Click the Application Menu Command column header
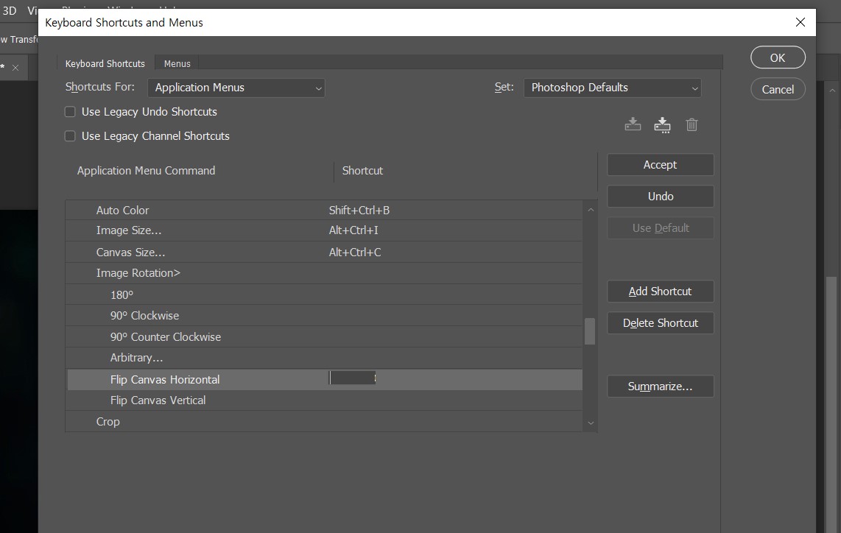 point(146,171)
